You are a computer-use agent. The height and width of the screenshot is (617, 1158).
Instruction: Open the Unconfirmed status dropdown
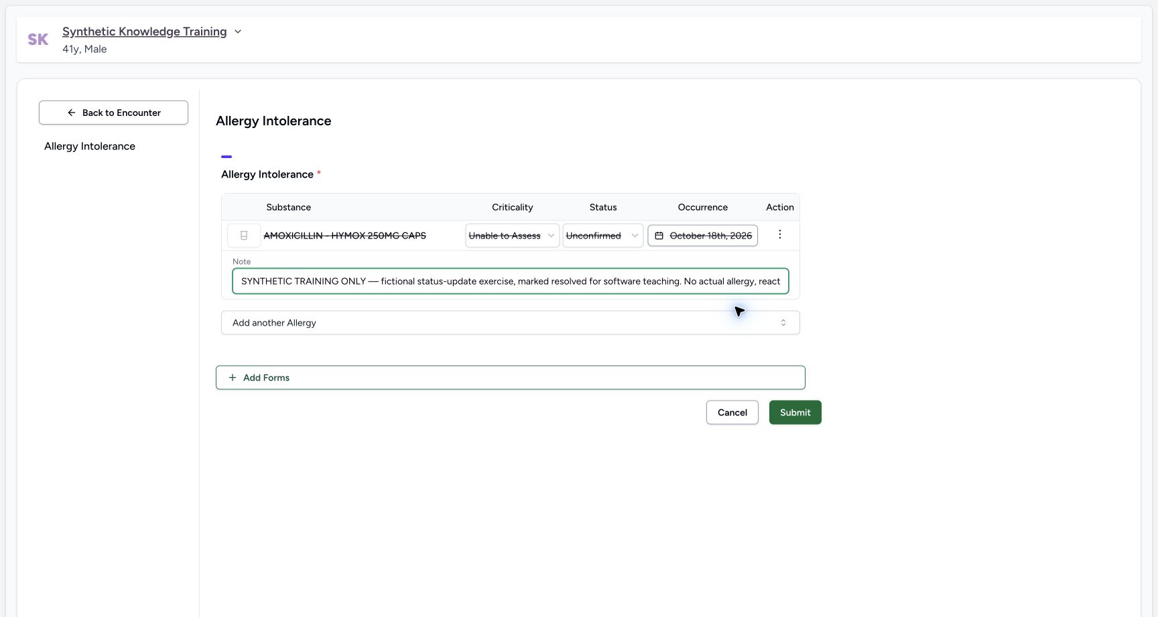point(602,236)
